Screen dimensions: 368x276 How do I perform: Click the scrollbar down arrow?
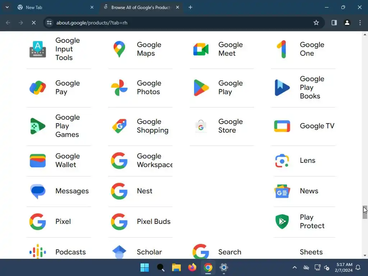pos(365,256)
